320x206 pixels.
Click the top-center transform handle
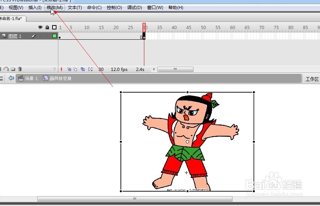[188, 92]
